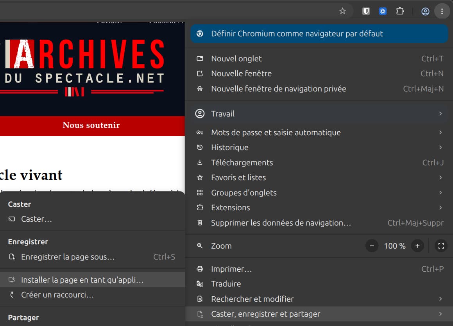Select Nouvel onglet menu entry

(319, 59)
